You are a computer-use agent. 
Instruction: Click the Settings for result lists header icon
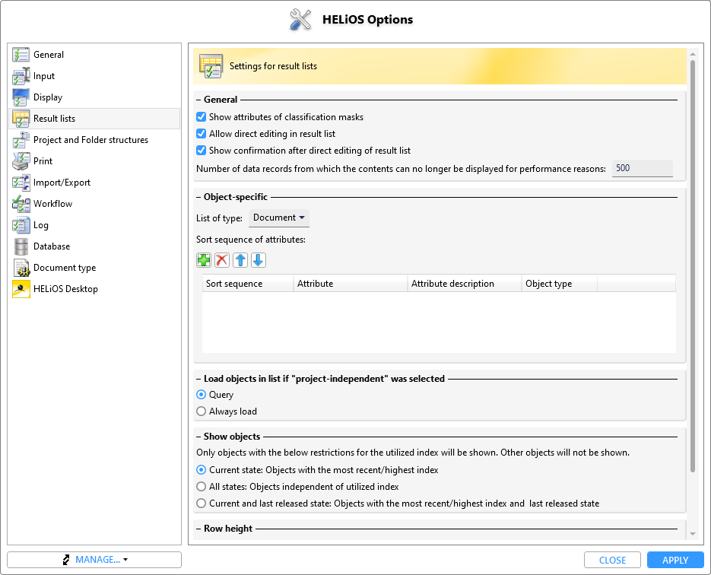click(211, 66)
